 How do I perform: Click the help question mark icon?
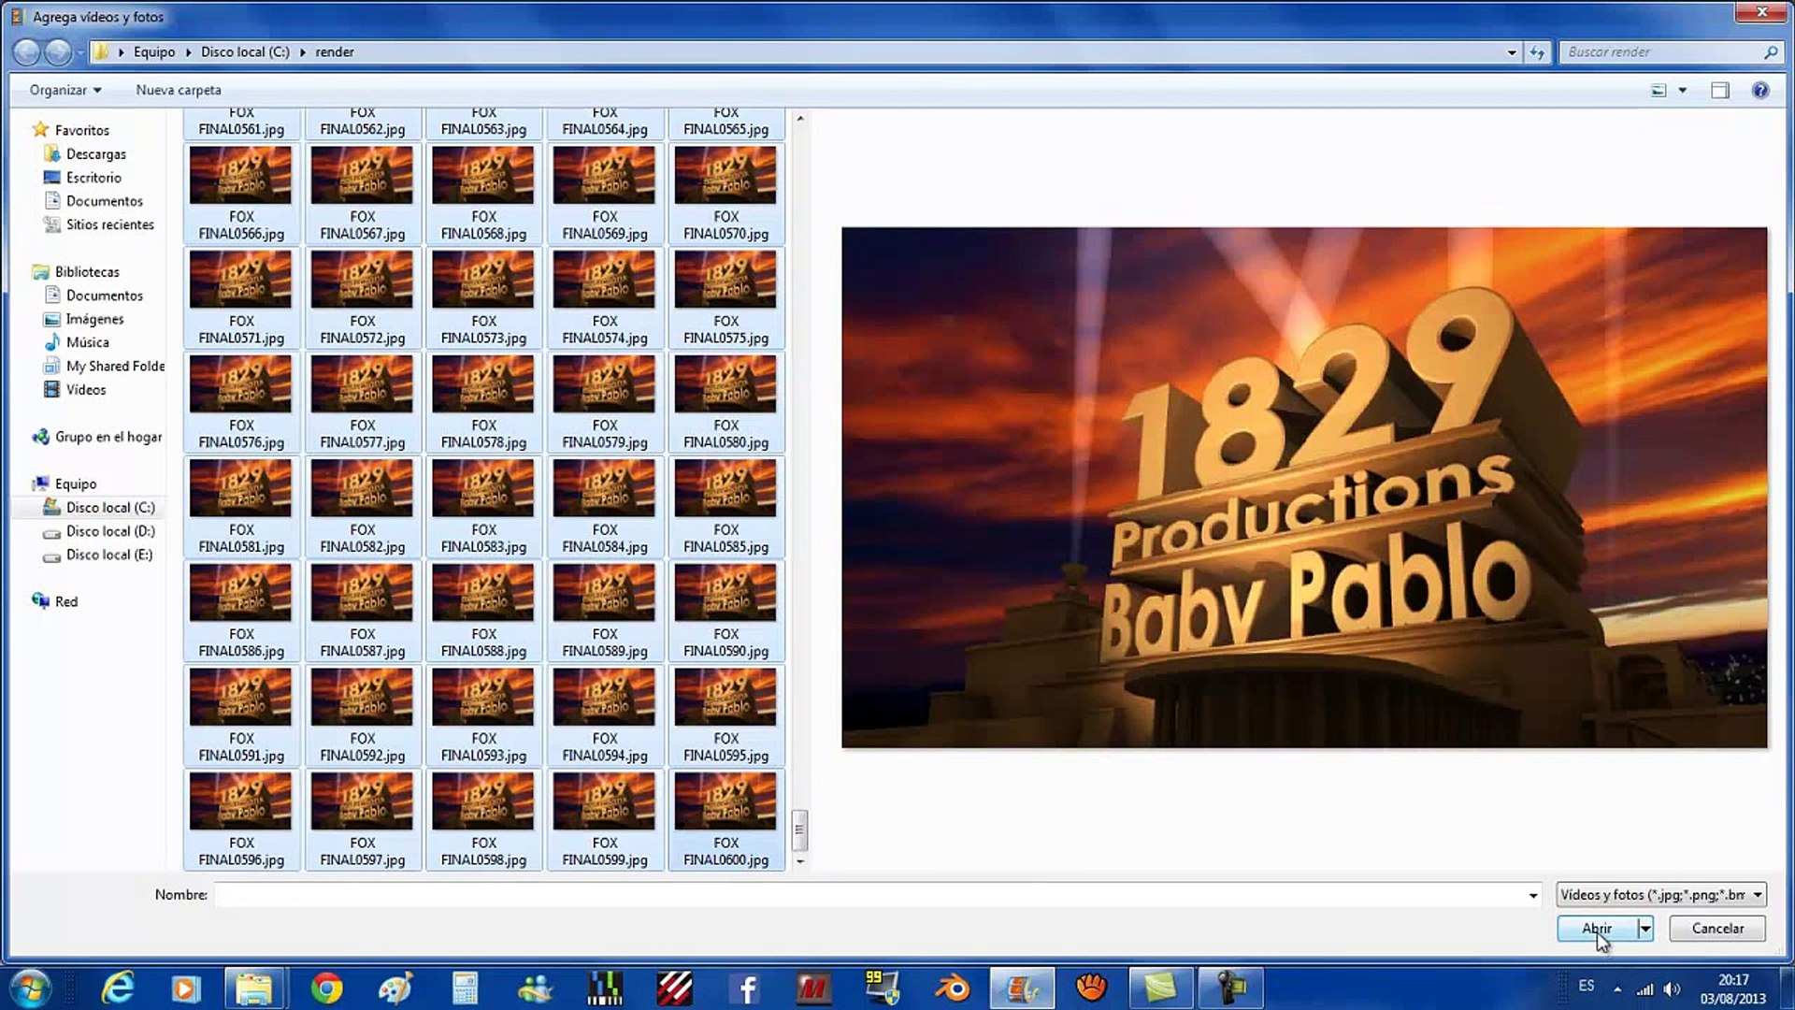click(1759, 91)
